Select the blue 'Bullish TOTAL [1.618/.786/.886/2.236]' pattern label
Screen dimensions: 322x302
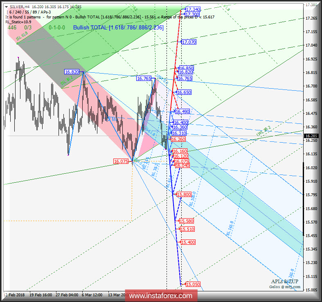[x=118, y=27]
